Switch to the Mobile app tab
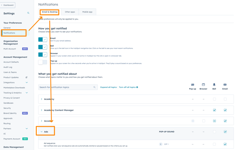This screenshot has width=235, height=150. tap(87, 12)
